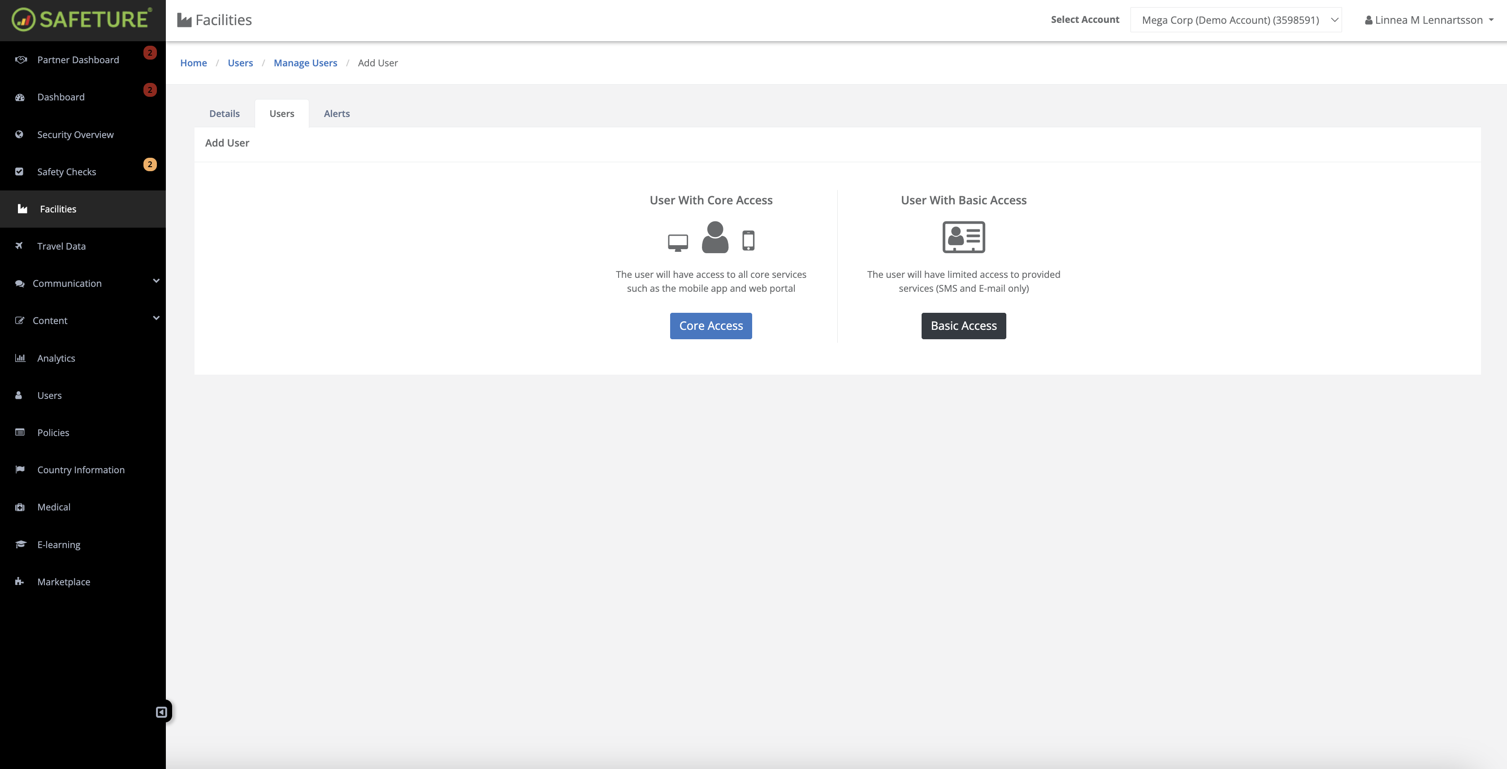Click the Basic Access button

pos(963,325)
